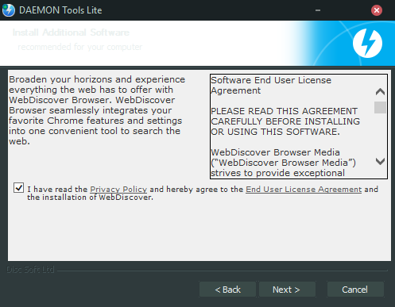395x307 pixels.
Task: Minimize the installer window
Action: point(318,10)
